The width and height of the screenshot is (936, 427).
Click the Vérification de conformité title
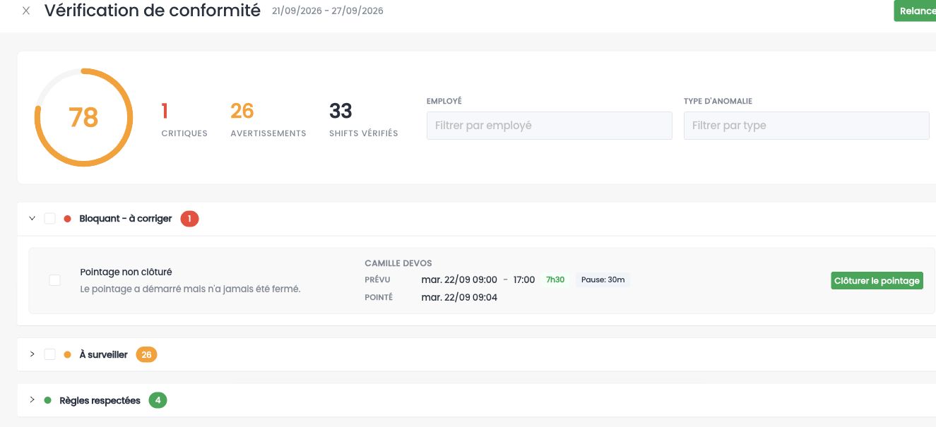pyautogui.click(x=153, y=11)
